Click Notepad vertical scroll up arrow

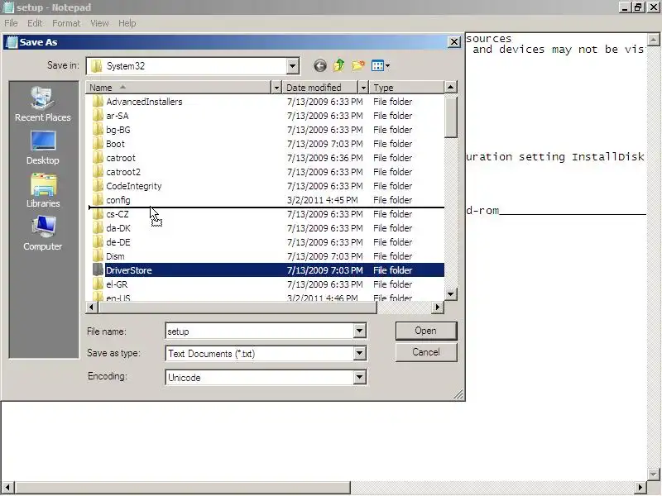653,39
